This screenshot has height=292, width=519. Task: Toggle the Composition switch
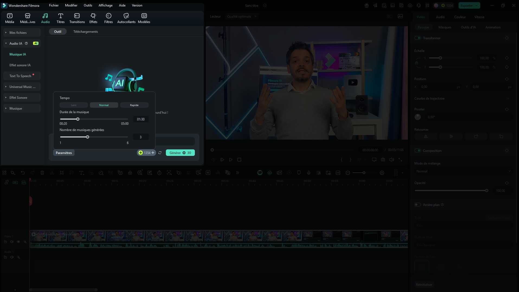coord(418,151)
